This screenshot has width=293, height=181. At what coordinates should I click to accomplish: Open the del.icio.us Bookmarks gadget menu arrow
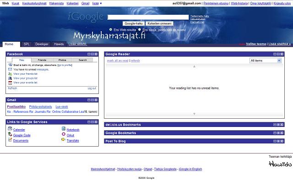click(275, 125)
